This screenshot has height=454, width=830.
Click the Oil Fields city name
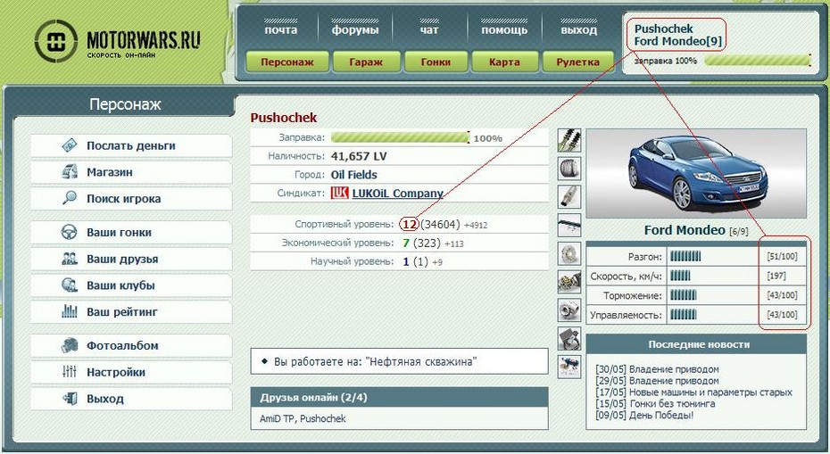(x=354, y=175)
